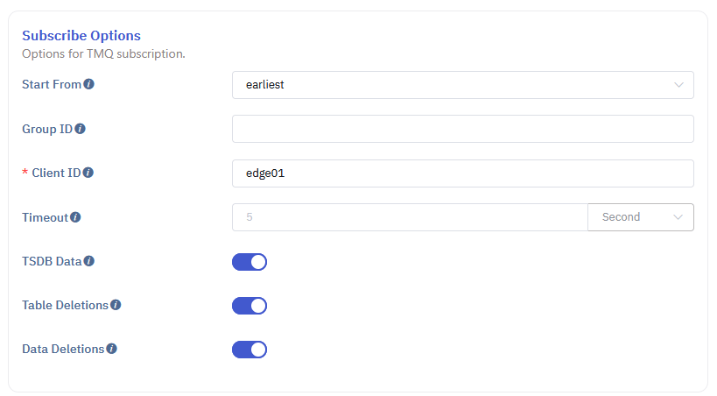Open the Start From dropdown showing earliest

pyautogui.click(x=462, y=85)
